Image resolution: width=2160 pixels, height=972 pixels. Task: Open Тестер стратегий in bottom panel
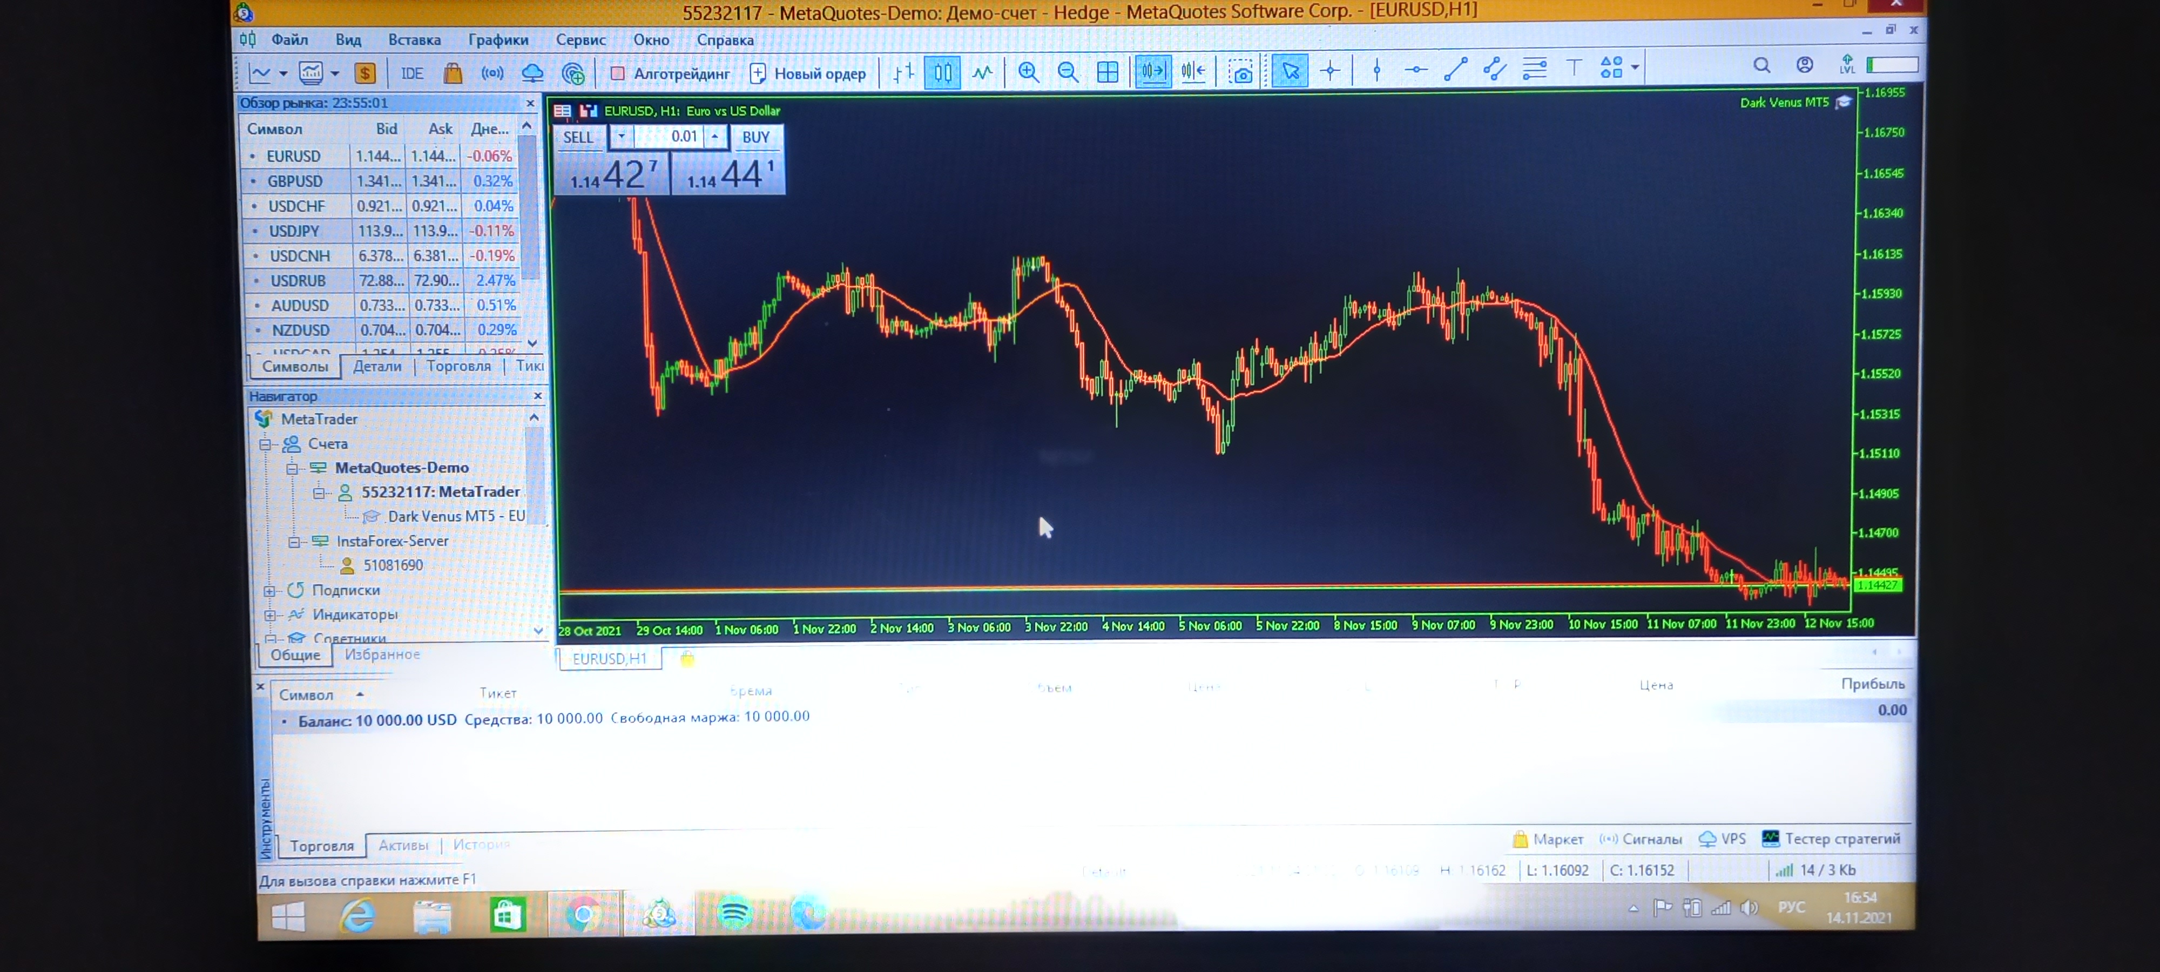pyautogui.click(x=1831, y=839)
